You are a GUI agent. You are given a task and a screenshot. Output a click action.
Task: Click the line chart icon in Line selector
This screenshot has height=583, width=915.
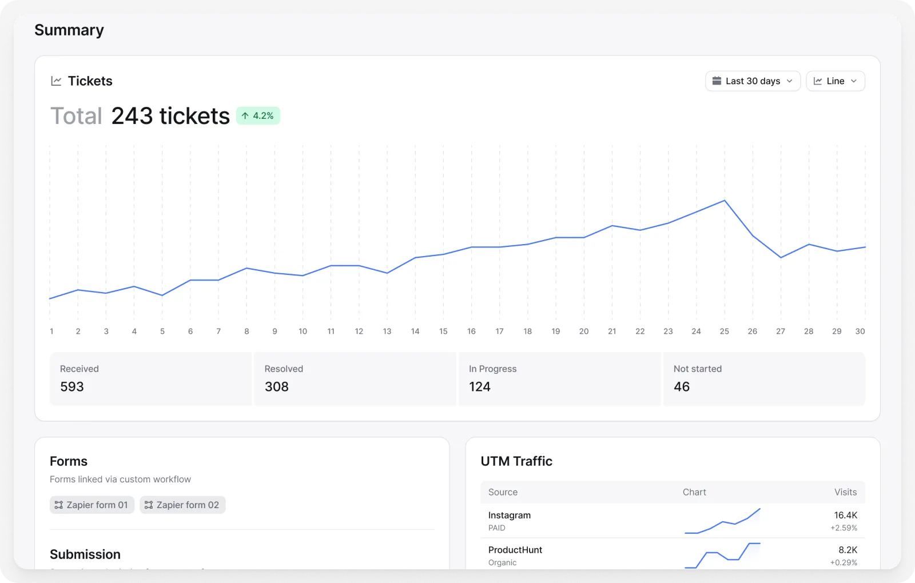click(818, 81)
